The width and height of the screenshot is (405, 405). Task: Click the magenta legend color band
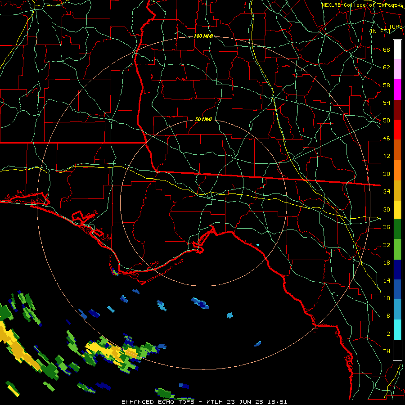point(397,90)
